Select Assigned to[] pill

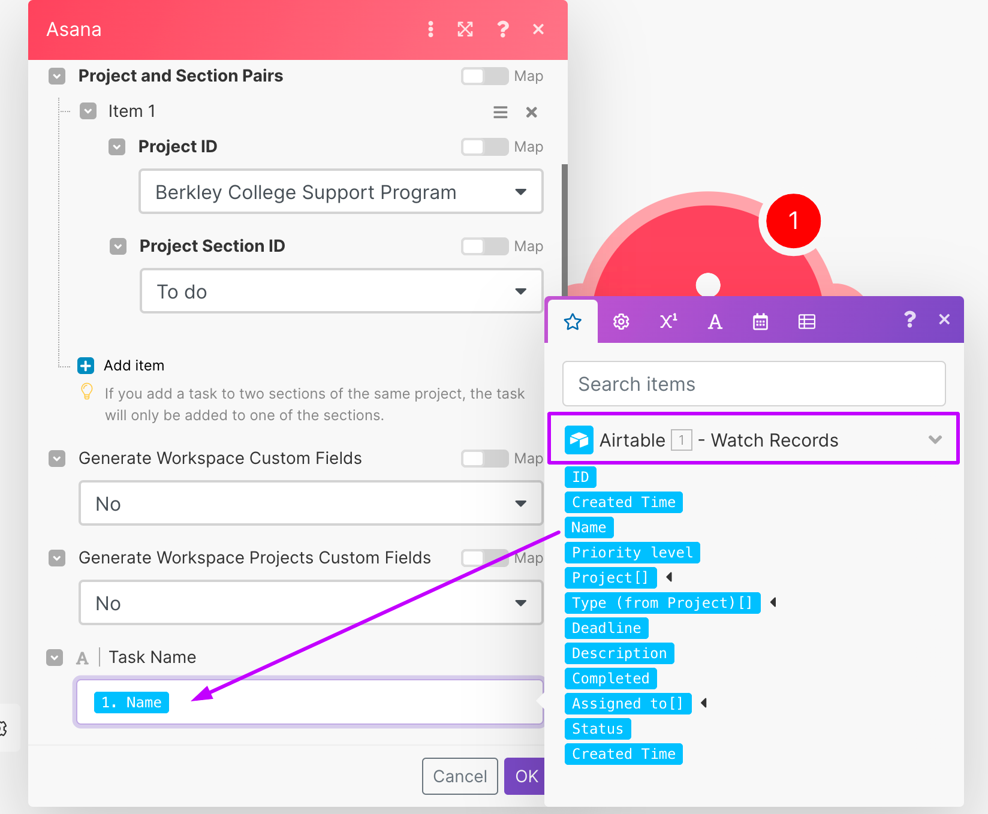pyautogui.click(x=628, y=704)
